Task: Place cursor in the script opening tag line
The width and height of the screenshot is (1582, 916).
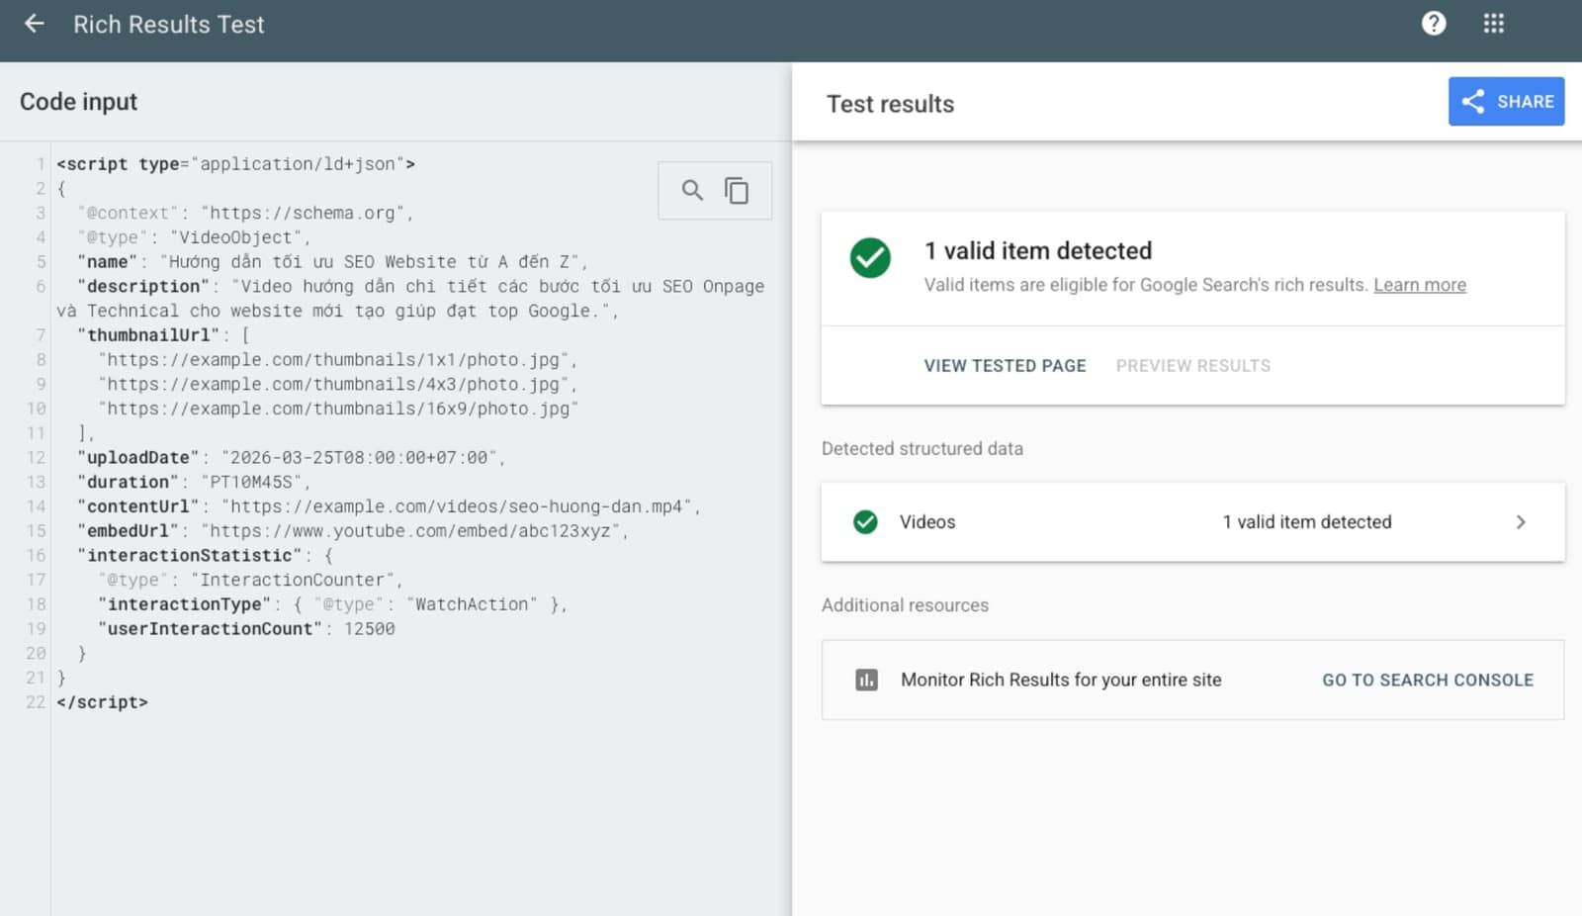Action: click(x=235, y=164)
